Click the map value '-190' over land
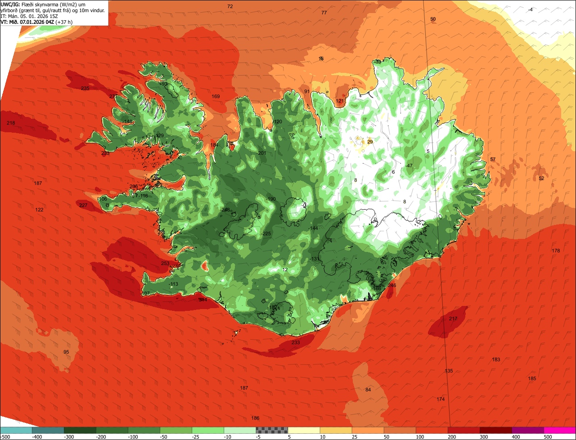Screen dimensions: 576x440 [271, 199]
